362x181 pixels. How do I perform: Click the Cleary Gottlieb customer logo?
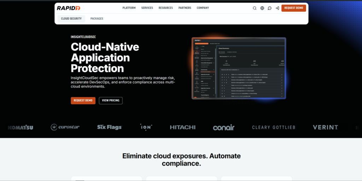(x=274, y=127)
